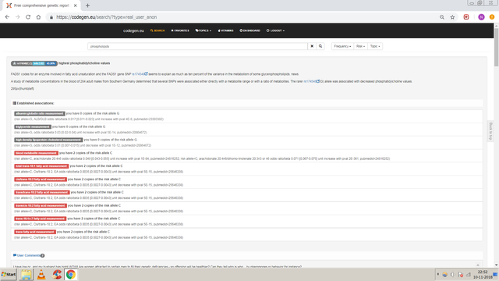The width and height of the screenshot is (499, 281).
Task: Click trans/cis-18:2 fatty acid measurement tag
Action: tap(41, 206)
